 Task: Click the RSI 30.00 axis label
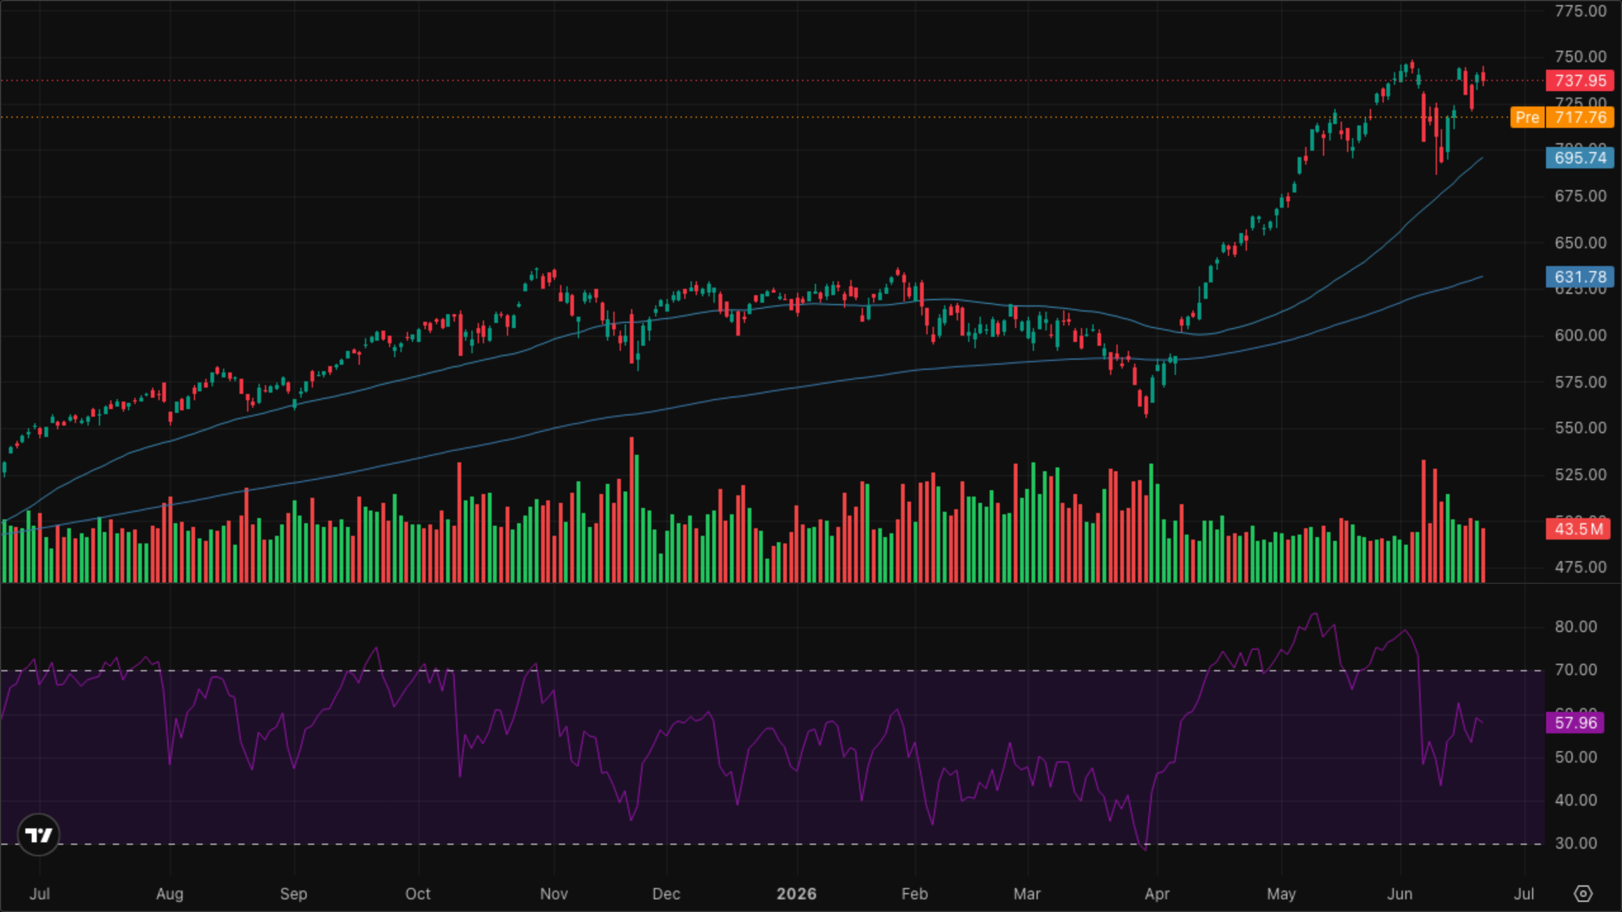pyautogui.click(x=1575, y=844)
